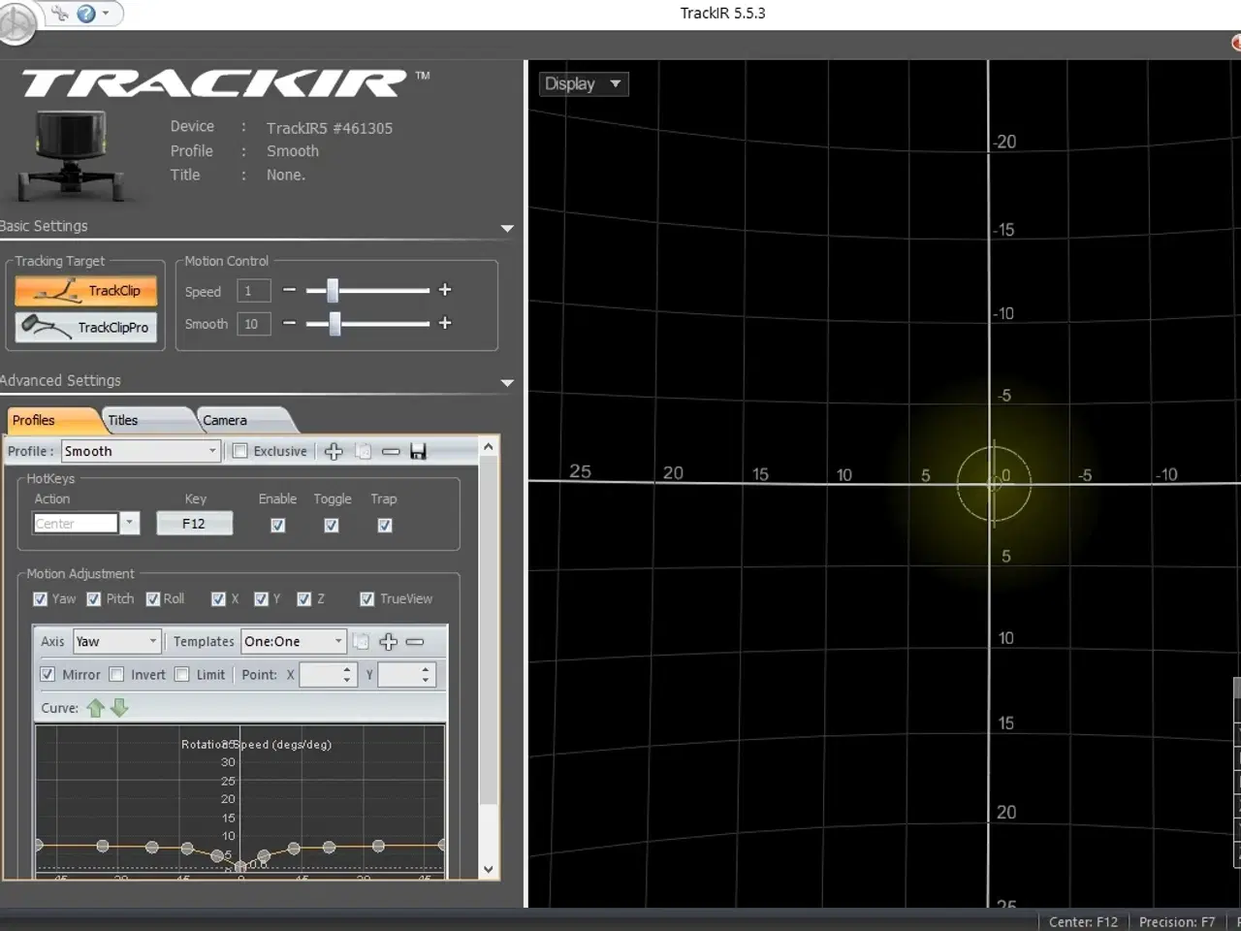Open the wrench settings tool

61,14
